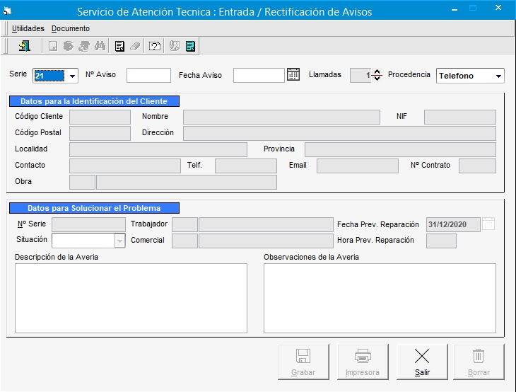Click the 'Datos para la Identificación del Cliente' header

pos(94,101)
